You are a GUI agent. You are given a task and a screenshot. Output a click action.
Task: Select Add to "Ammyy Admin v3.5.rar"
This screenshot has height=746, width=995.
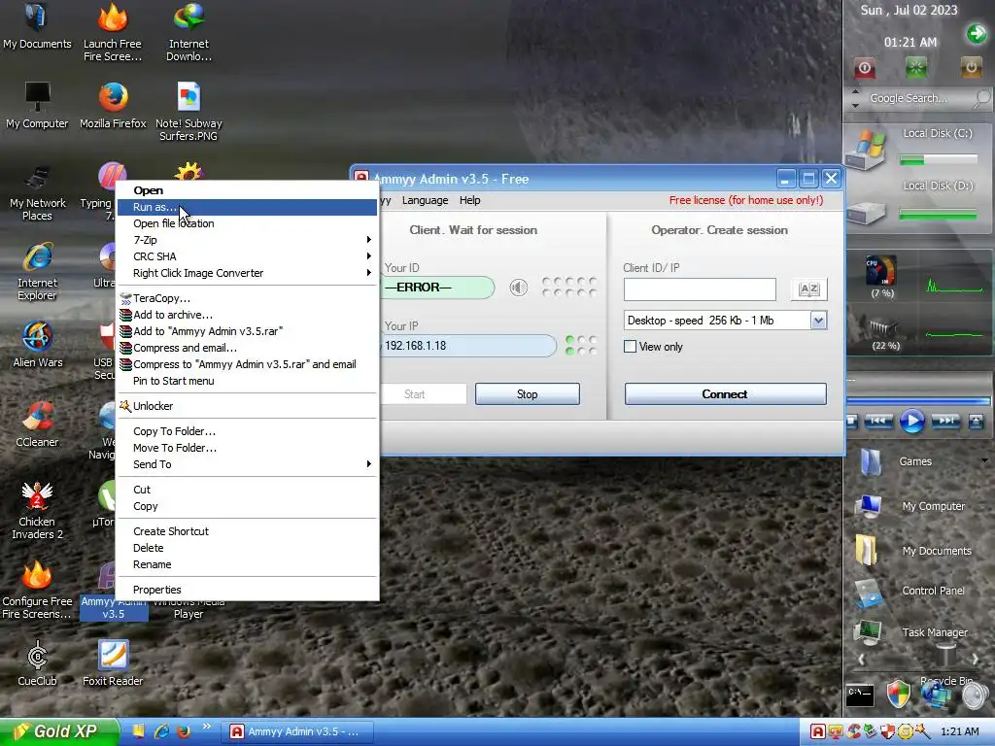click(248, 331)
